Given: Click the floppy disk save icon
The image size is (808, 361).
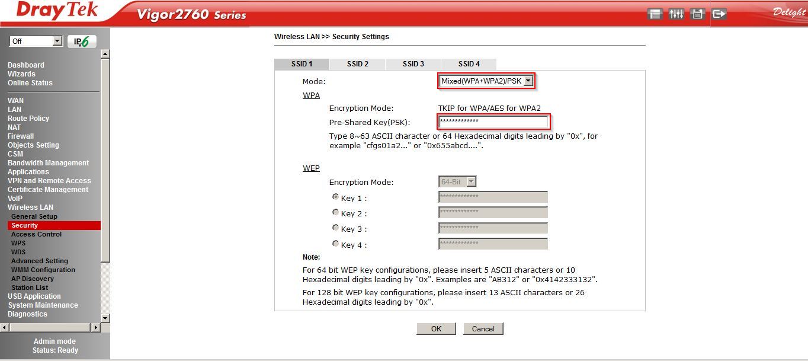Looking at the screenshot, I should tap(697, 14).
